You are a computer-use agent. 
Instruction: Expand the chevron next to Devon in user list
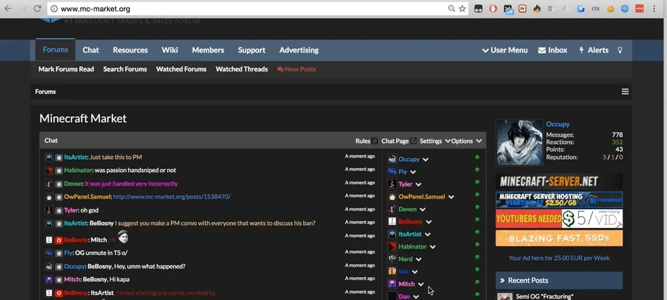(x=422, y=210)
